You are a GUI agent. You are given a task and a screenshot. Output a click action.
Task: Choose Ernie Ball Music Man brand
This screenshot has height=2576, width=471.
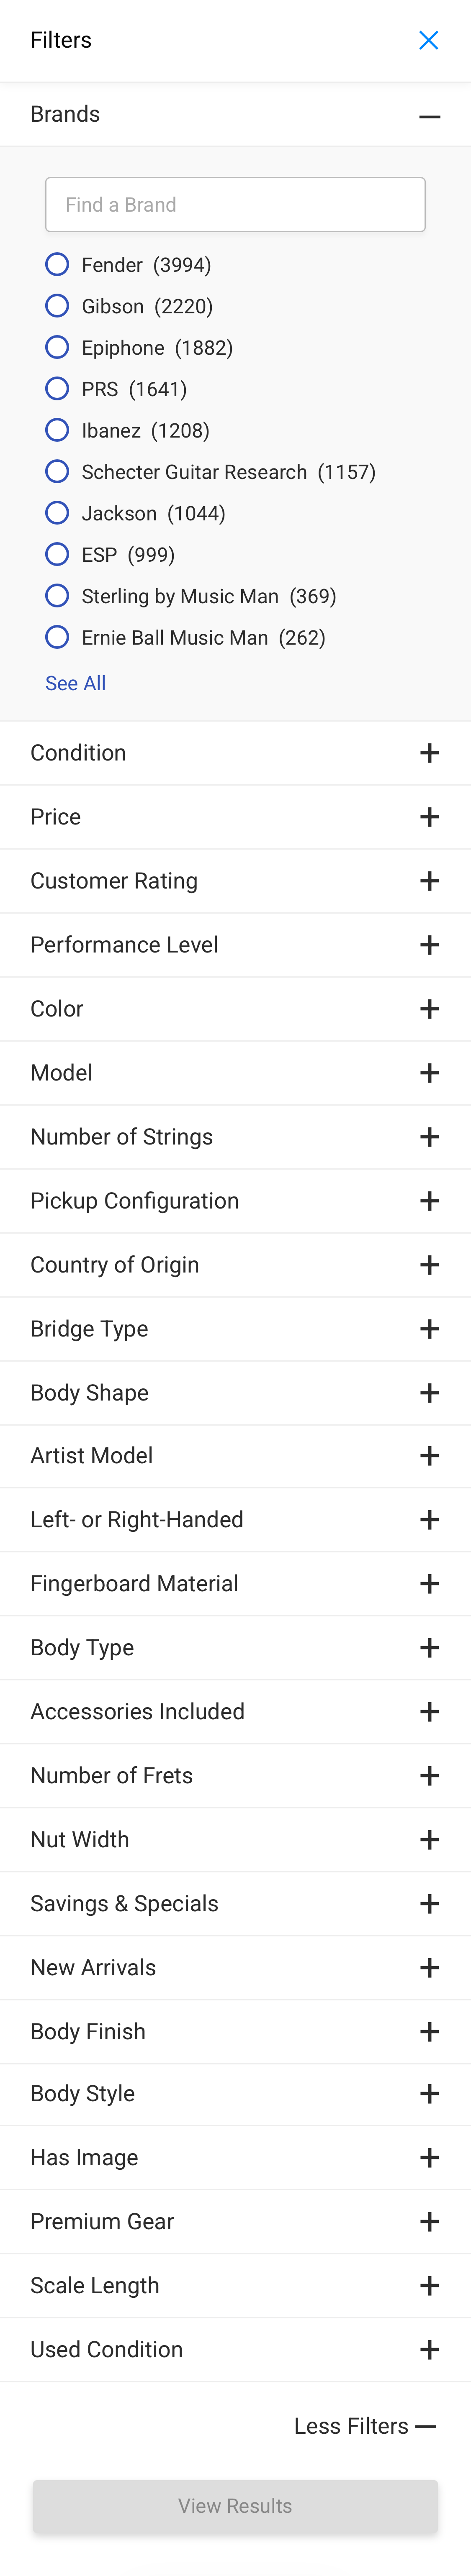[x=56, y=637]
